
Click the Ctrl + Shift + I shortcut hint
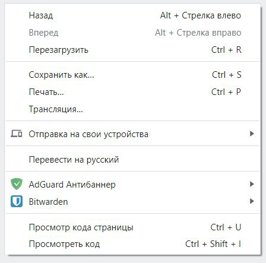[x=213, y=244]
